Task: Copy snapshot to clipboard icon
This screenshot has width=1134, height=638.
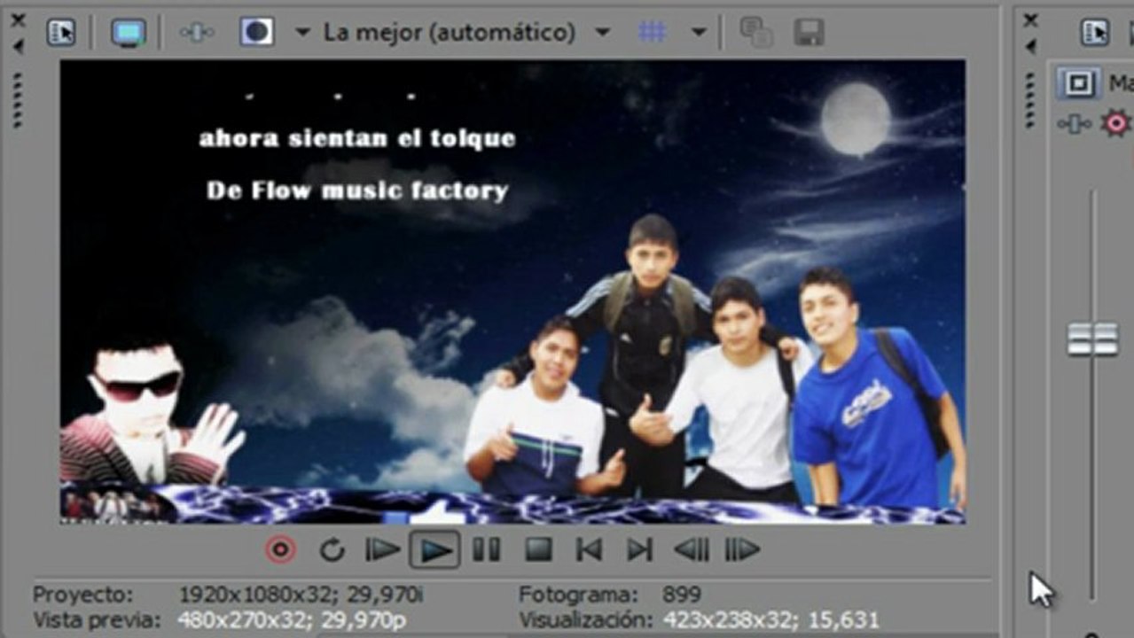Action: [x=755, y=33]
